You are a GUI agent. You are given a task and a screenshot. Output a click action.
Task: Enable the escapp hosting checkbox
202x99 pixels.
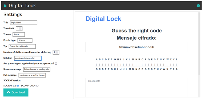tap(56, 64)
